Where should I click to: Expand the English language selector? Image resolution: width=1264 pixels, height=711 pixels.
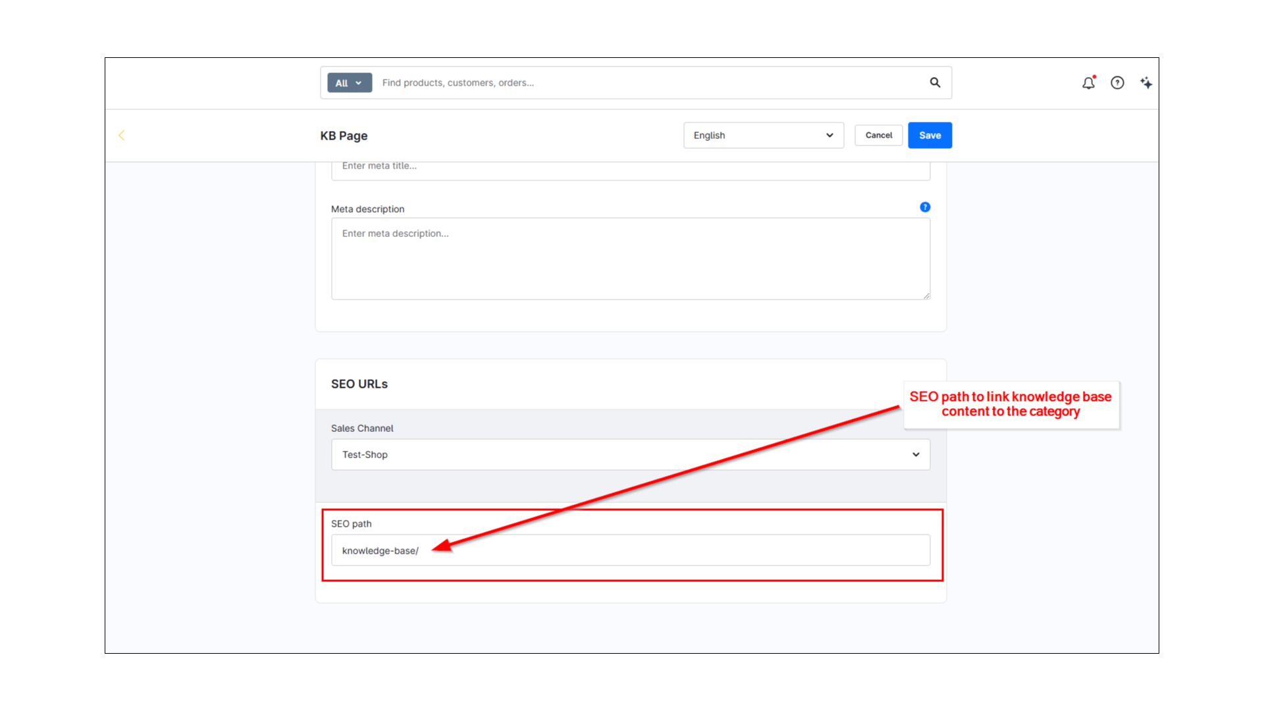763,136
